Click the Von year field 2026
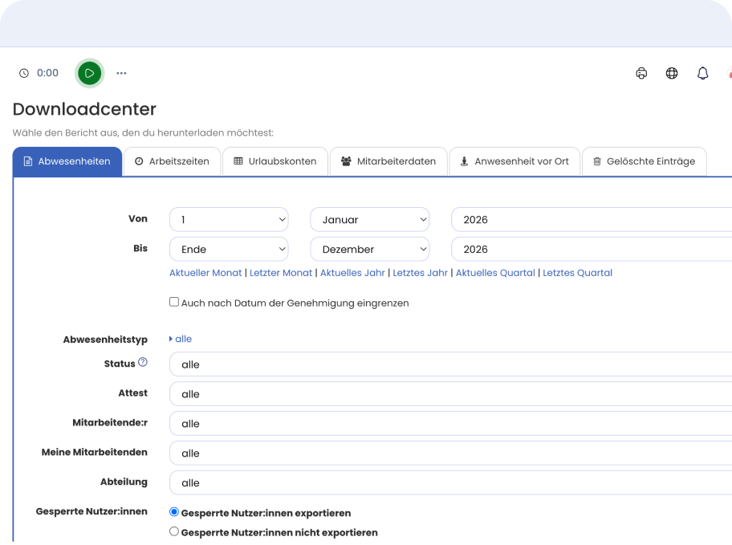The width and height of the screenshot is (732, 545). coord(592,219)
